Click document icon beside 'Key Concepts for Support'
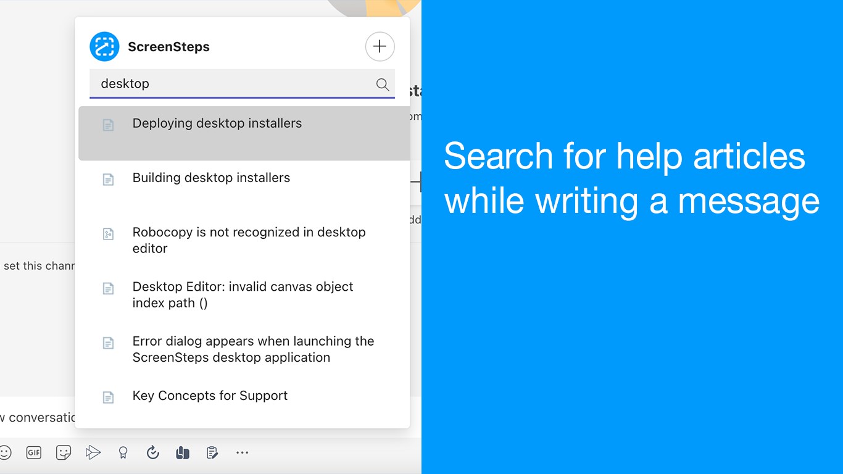Viewport: 843px width, 474px height. tap(108, 397)
